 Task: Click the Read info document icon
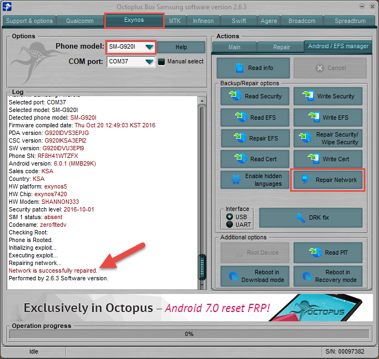click(239, 68)
